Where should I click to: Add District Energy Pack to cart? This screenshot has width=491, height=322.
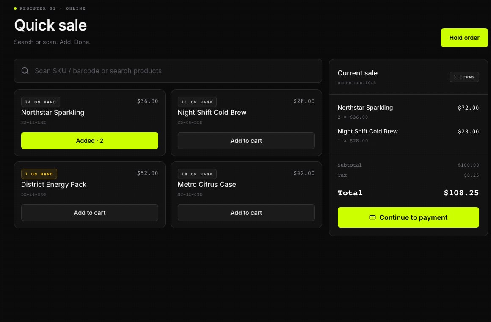(x=90, y=213)
